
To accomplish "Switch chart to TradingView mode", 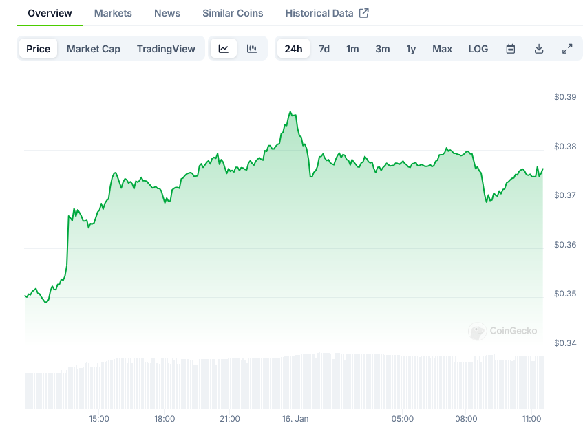I will 166,49.
